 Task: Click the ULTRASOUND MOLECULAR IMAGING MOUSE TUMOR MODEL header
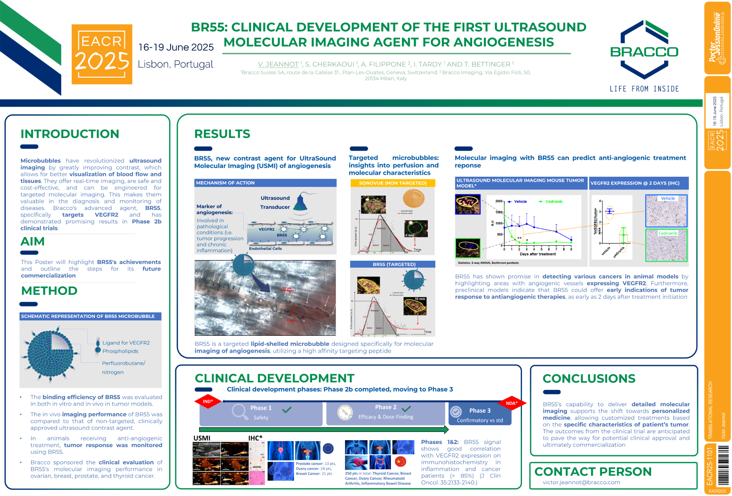[x=521, y=183]
